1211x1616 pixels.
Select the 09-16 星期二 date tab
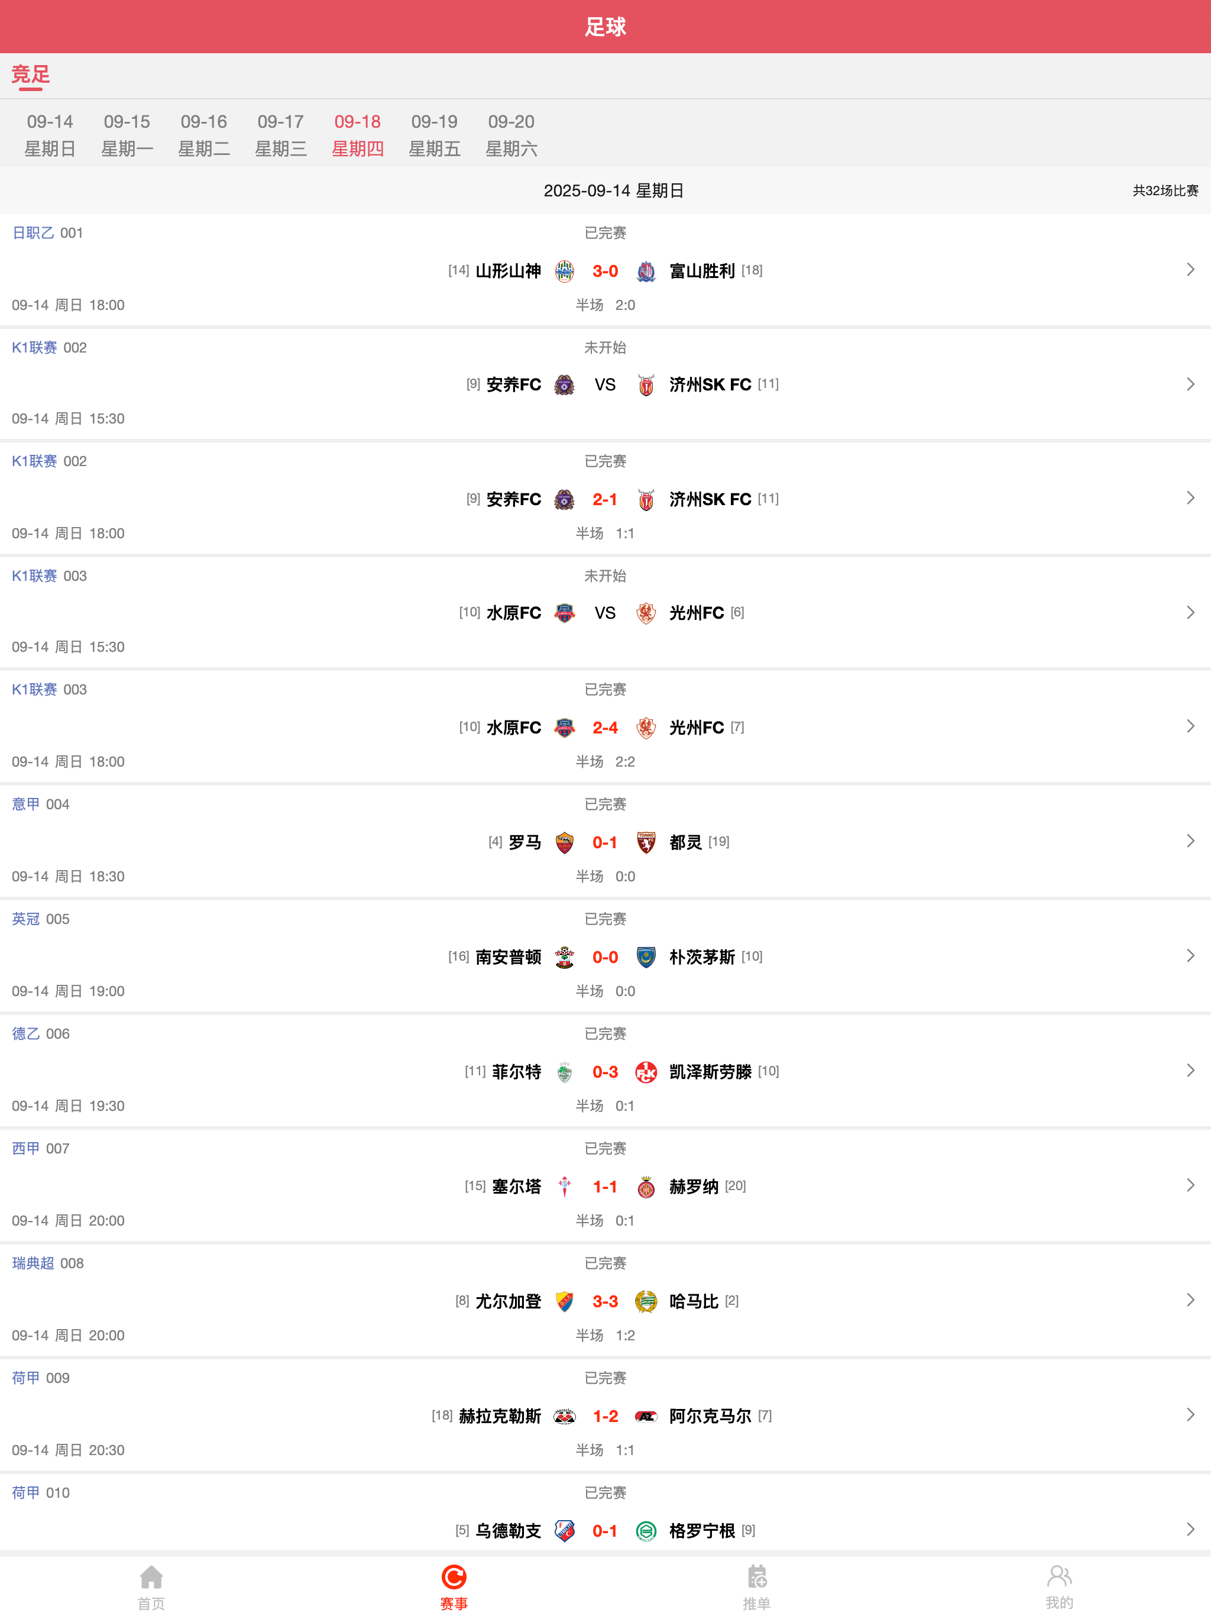coord(204,135)
